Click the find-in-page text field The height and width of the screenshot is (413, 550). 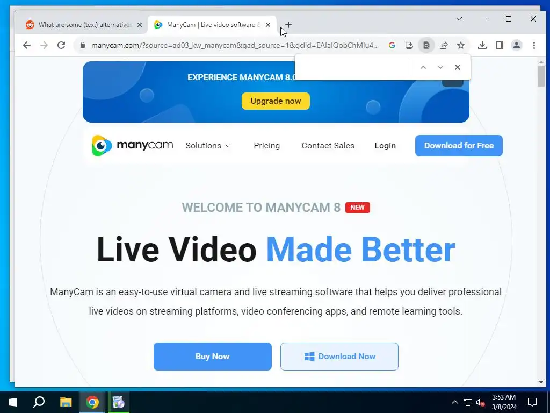click(353, 67)
